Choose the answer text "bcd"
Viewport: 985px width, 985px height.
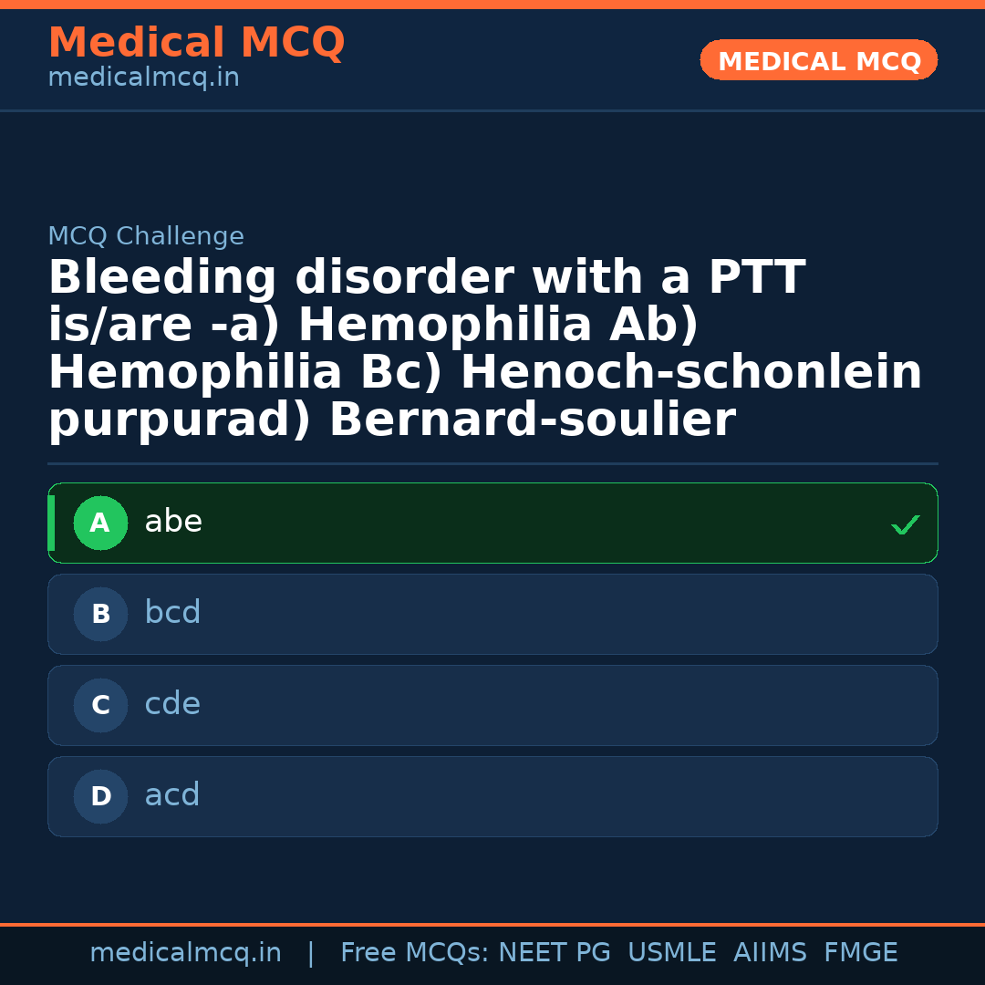[172, 613]
